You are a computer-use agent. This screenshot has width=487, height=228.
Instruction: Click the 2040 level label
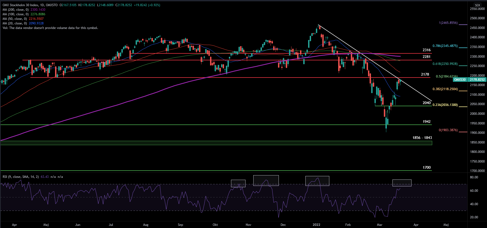(x=427, y=103)
